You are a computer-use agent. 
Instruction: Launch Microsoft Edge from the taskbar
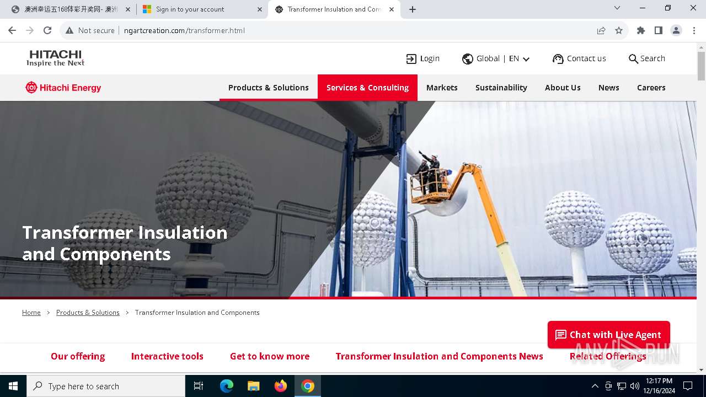[227, 386]
